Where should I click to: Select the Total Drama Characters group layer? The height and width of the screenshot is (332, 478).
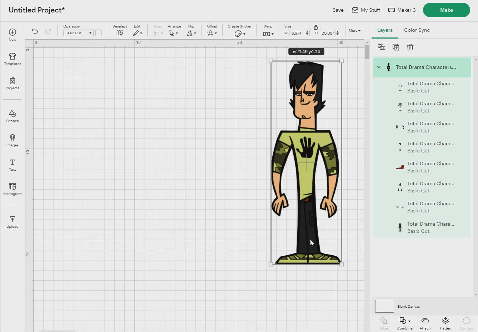click(x=422, y=67)
